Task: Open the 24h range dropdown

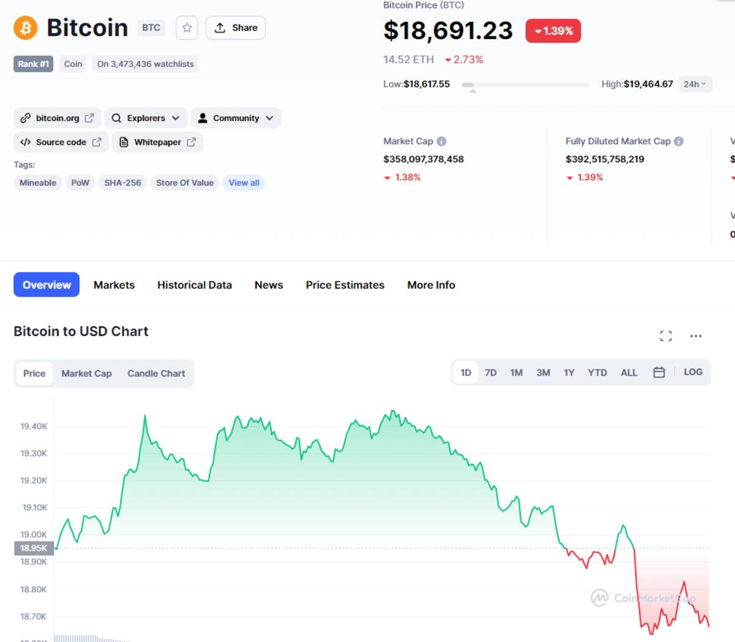Action: point(695,85)
